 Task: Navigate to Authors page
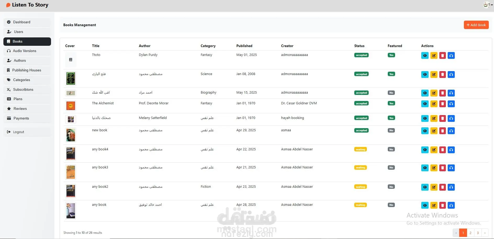27,61
